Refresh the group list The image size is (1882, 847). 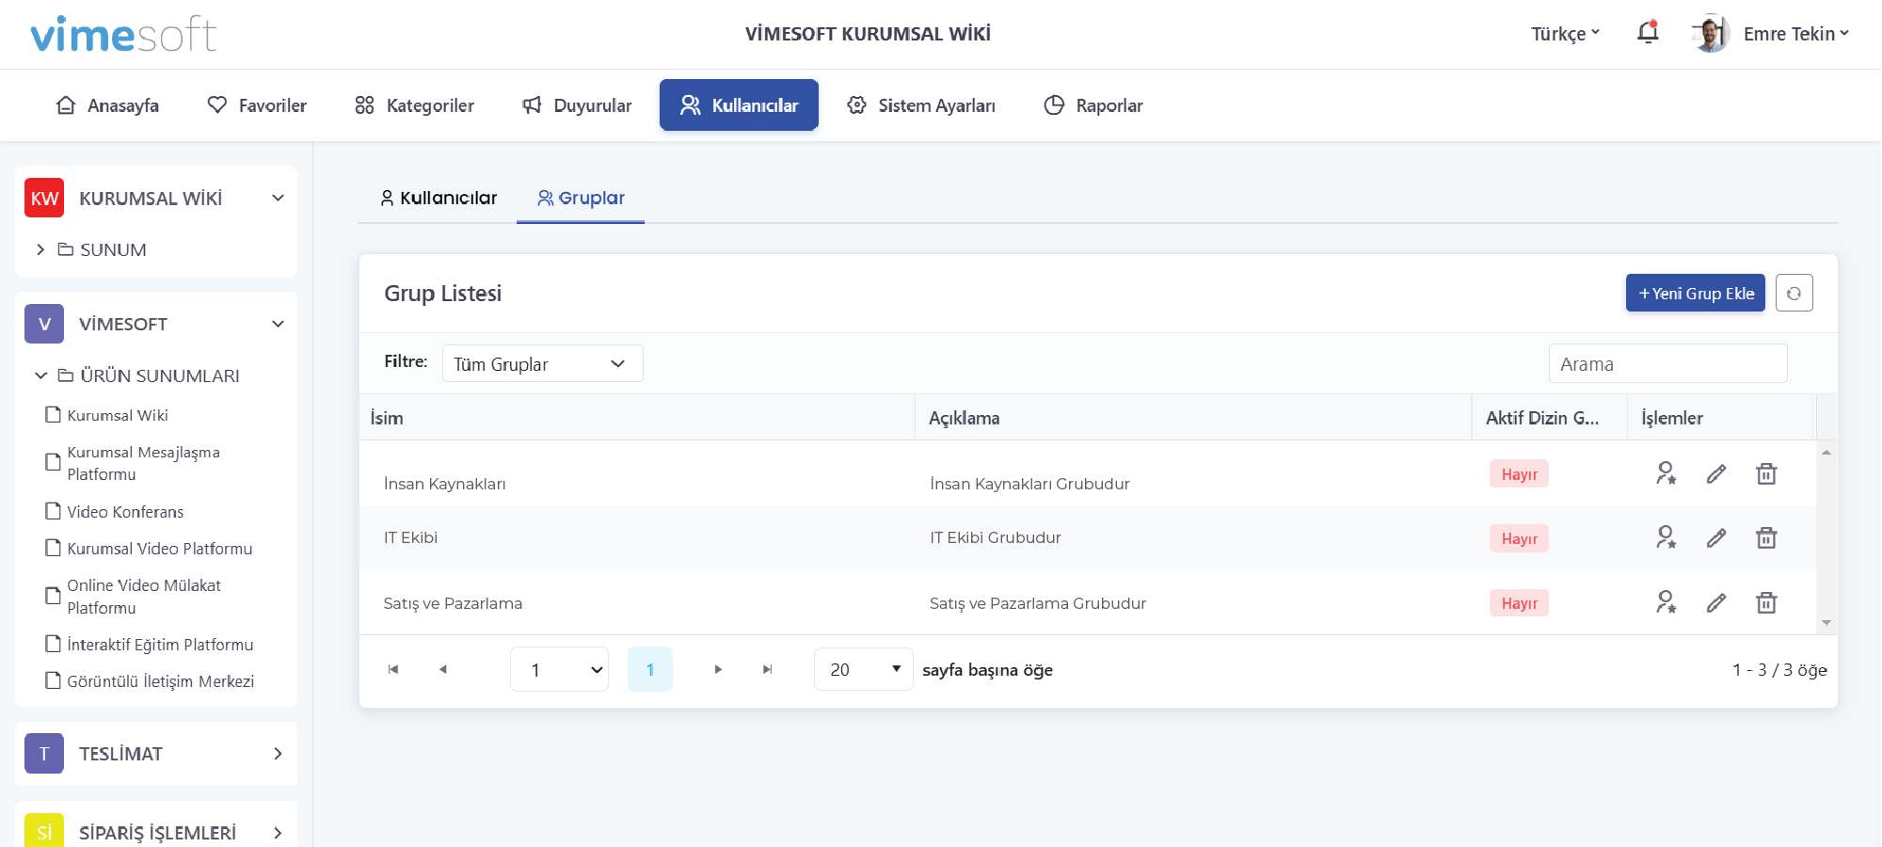[x=1794, y=293]
